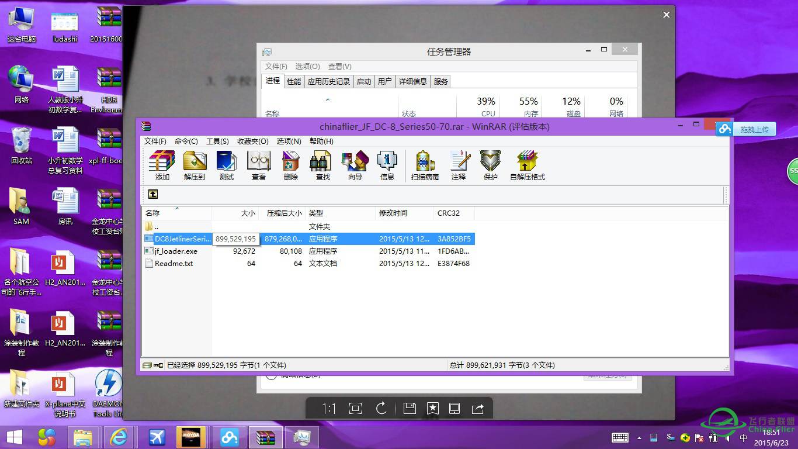Click the 自解压格式 (SFX) toolbar icon
This screenshot has height=449, width=798.
tap(527, 165)
